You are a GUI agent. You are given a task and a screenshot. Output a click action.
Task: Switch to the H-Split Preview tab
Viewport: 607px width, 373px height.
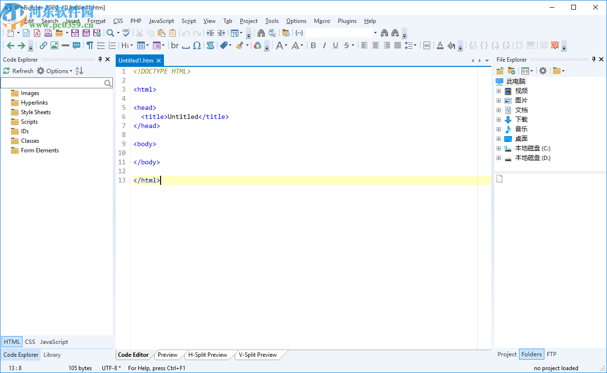point(207,355)
